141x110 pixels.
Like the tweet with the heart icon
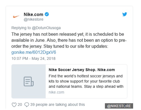(14, 105)
